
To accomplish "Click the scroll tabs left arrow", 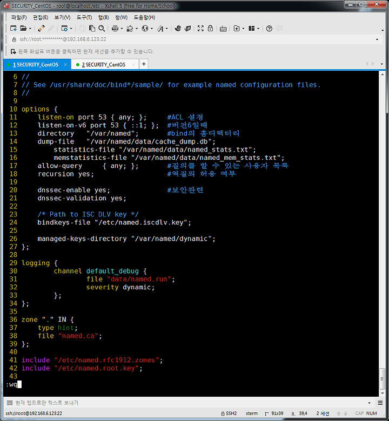I will [x=367, y=64].
